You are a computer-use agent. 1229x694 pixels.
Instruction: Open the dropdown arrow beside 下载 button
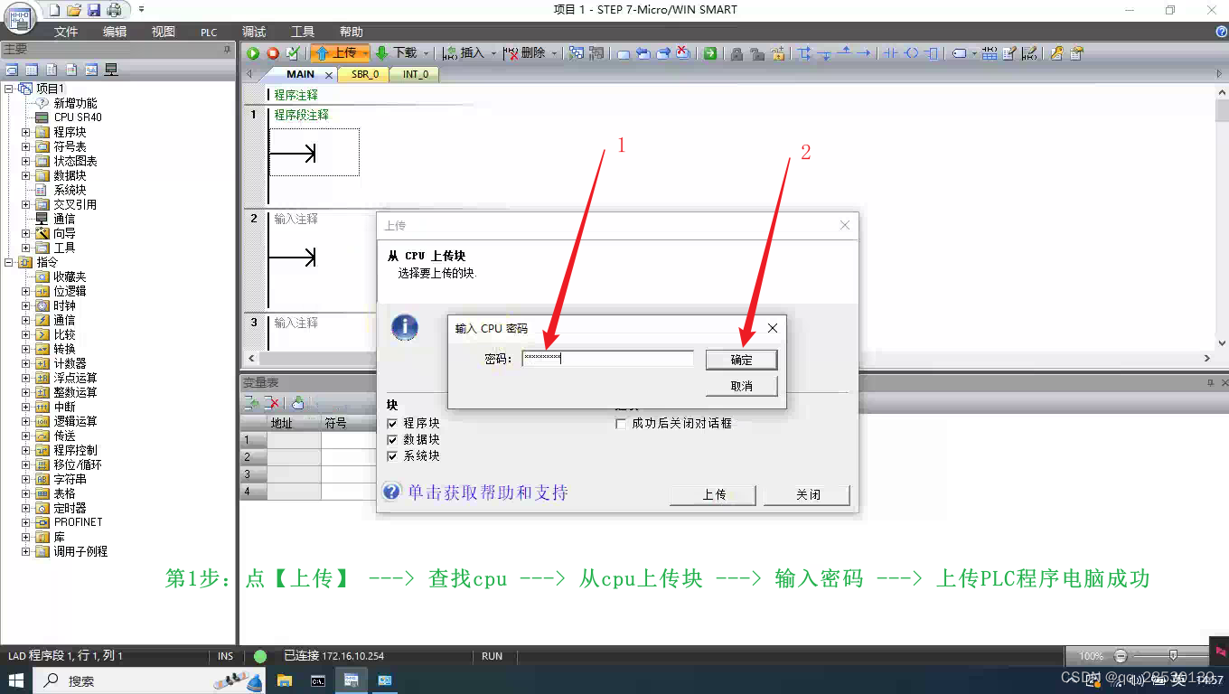pos(427,53)
